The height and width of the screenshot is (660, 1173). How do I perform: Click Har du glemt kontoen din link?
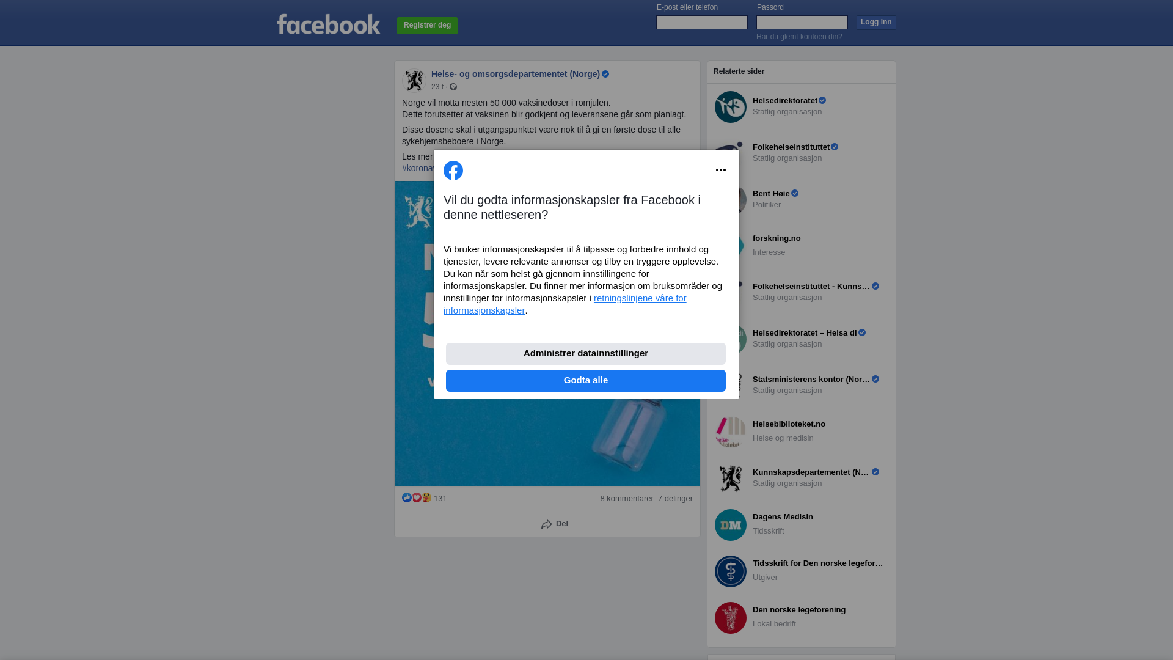coord(799,37)
